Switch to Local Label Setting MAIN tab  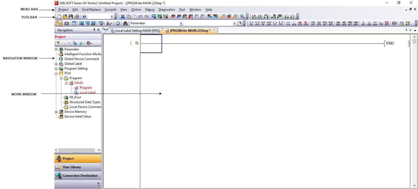[135, 30]
